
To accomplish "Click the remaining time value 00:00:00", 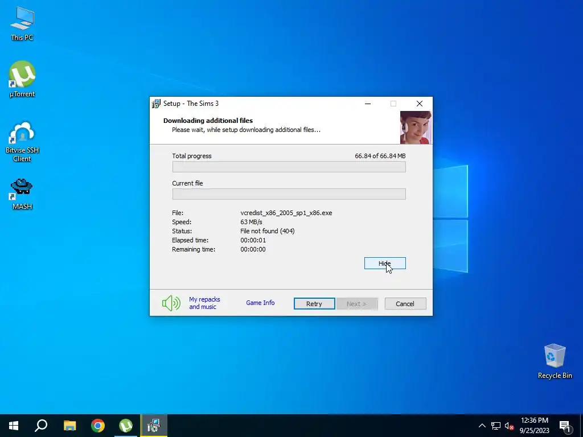I will [x=253, y=249].
